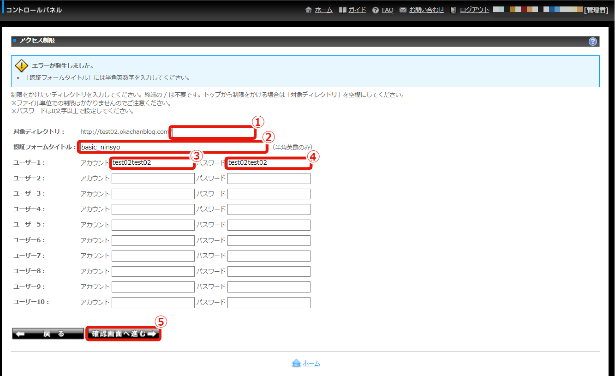Click the yellow warning error icon
The height and width of the screenshot is (376, 615).
22,66
